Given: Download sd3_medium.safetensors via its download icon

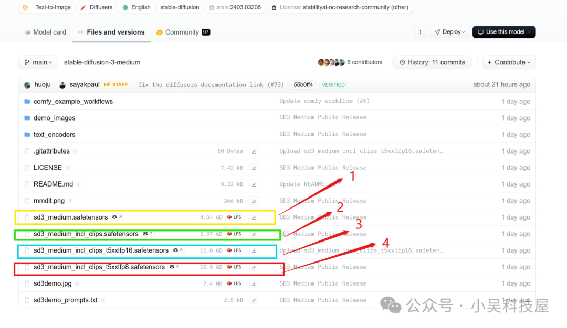Looking at the screenshot, I should (254, 217).
